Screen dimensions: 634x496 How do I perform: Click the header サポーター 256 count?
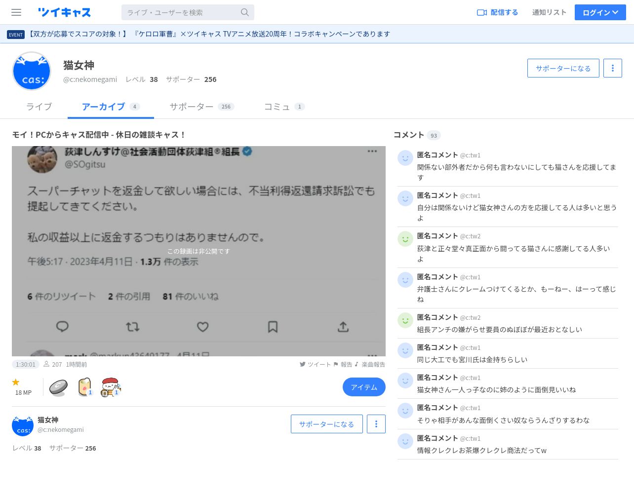(x=191, y=79)
